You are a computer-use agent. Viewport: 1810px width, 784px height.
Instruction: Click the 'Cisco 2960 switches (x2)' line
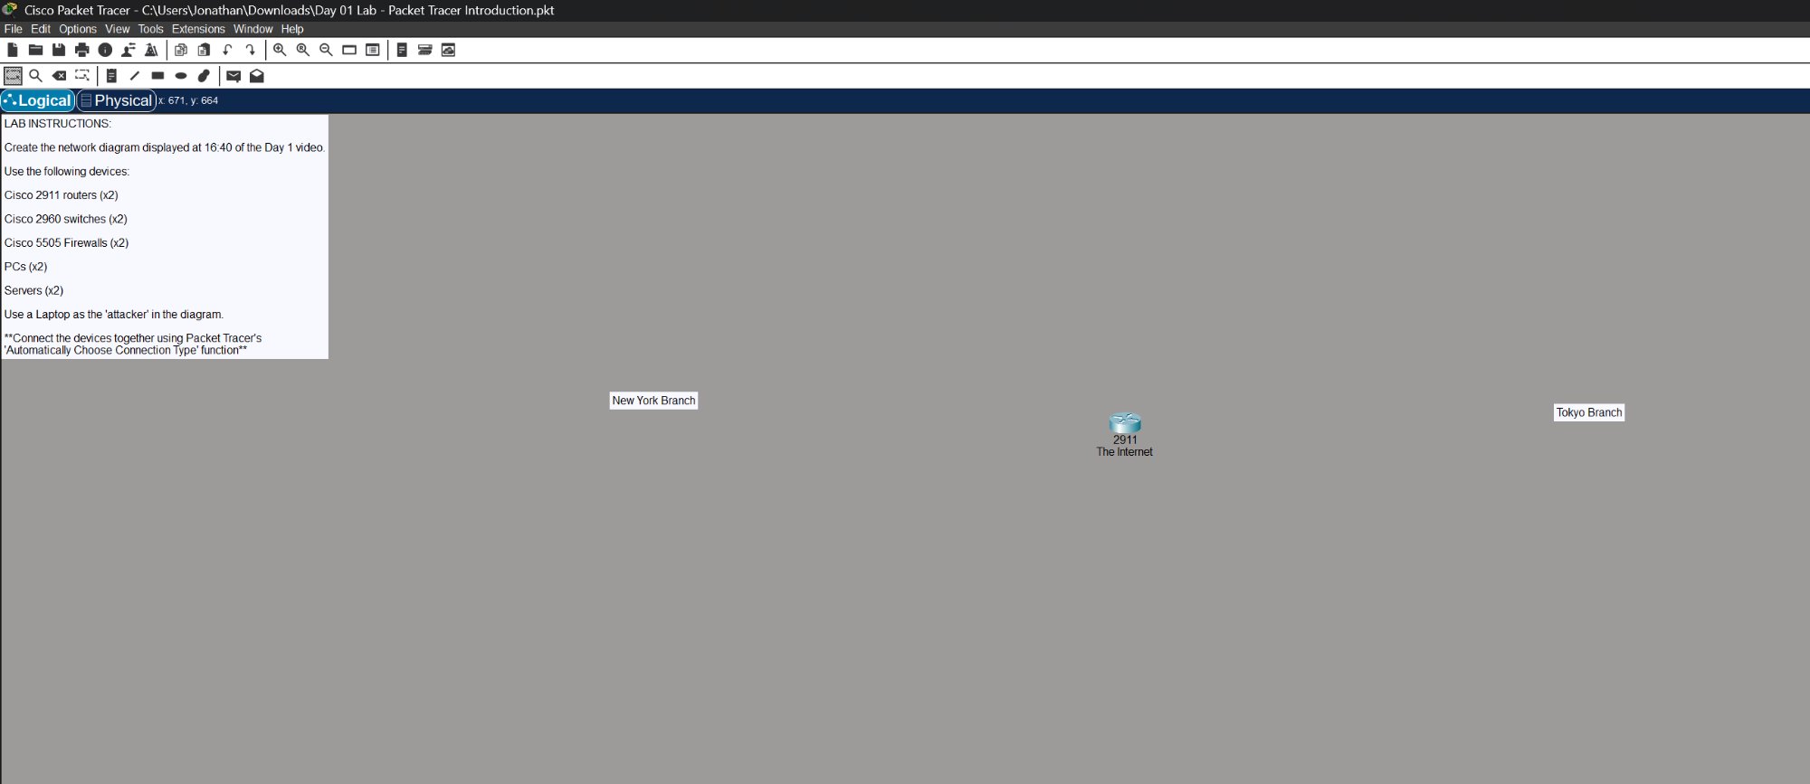pyautogui.click(x=66, y=219)
